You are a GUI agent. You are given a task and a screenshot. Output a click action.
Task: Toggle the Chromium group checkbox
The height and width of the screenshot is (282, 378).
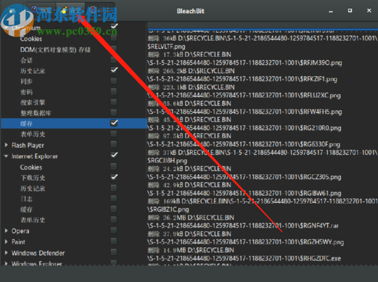coord(114,26)
